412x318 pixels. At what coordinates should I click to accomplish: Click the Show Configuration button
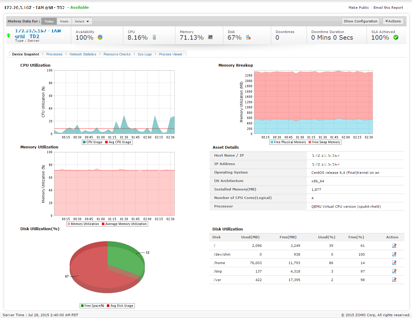pos(360,21)
